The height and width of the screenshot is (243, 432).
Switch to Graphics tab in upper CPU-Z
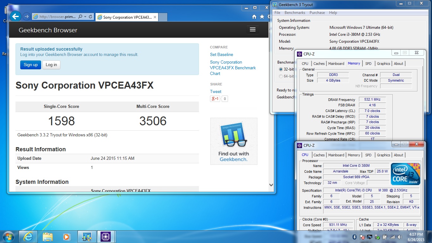point(383,64)
